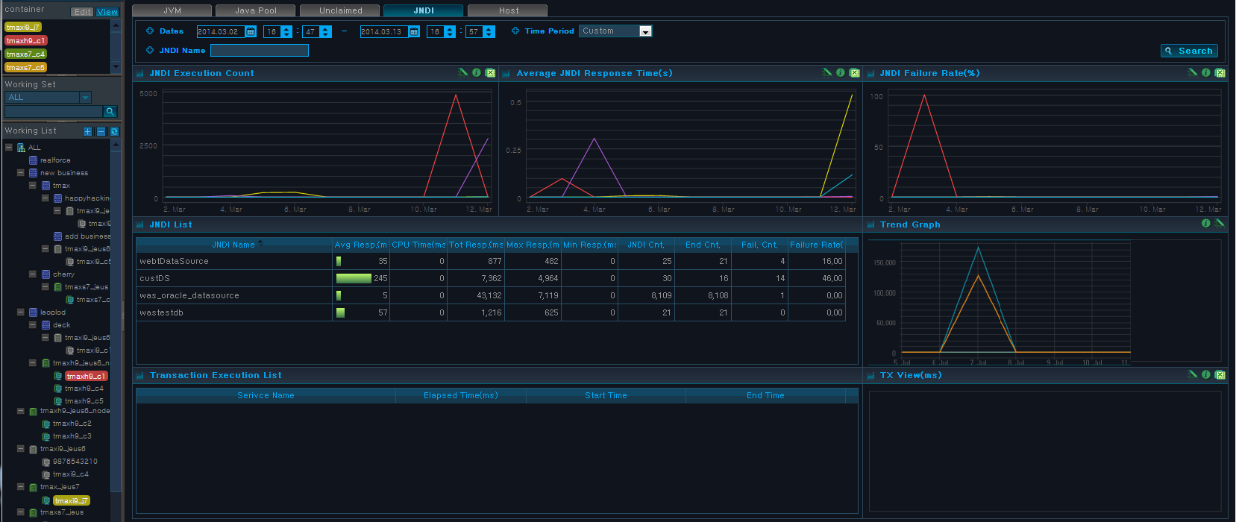Export Average JNDI Response Time to Excel
The height and width of the screenshot is (522, 1236).
[854, 72]
